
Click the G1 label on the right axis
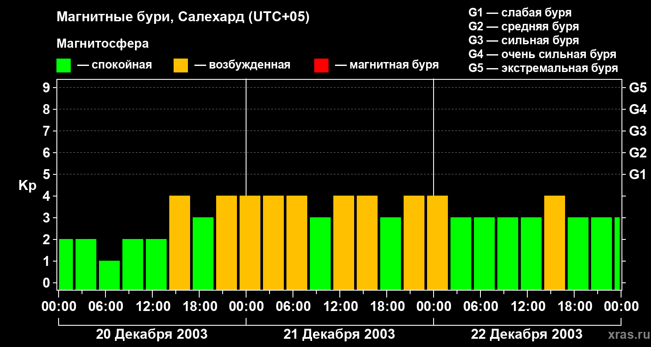pos(638,174)
